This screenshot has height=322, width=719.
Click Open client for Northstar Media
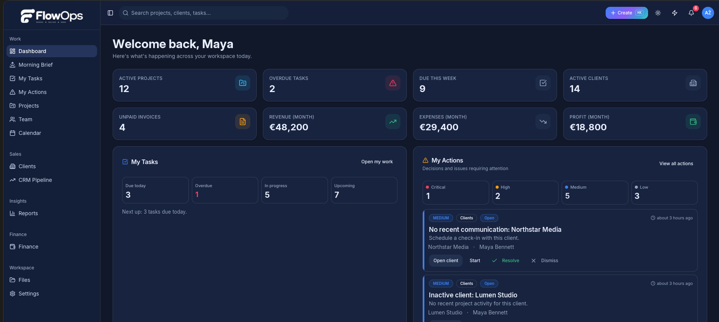tap(446, 261)
